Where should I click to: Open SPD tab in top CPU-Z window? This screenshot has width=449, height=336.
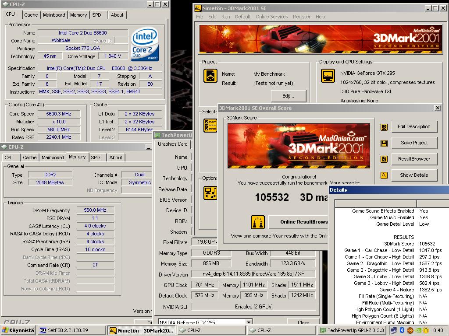click(x=97, y=15)
